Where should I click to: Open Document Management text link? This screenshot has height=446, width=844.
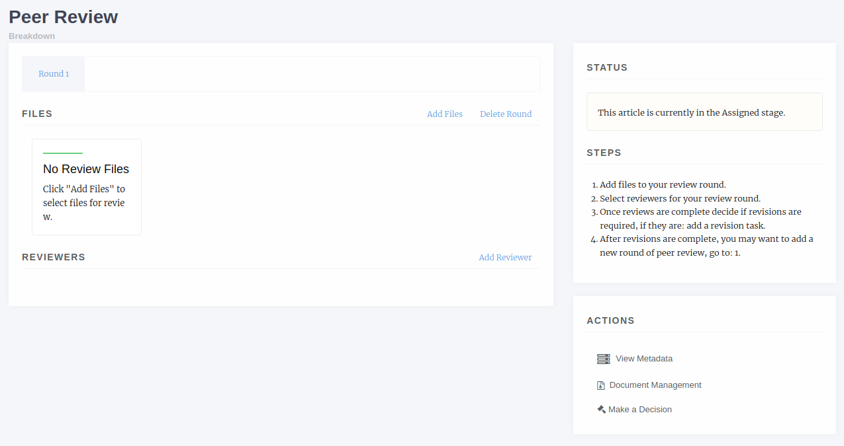point(655,385)
